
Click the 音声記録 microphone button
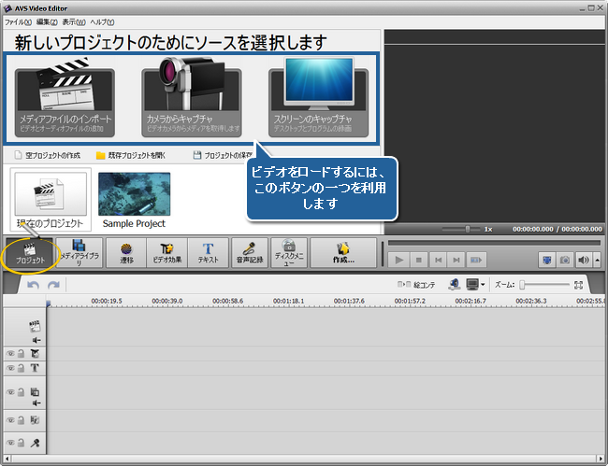coord(249,252)
